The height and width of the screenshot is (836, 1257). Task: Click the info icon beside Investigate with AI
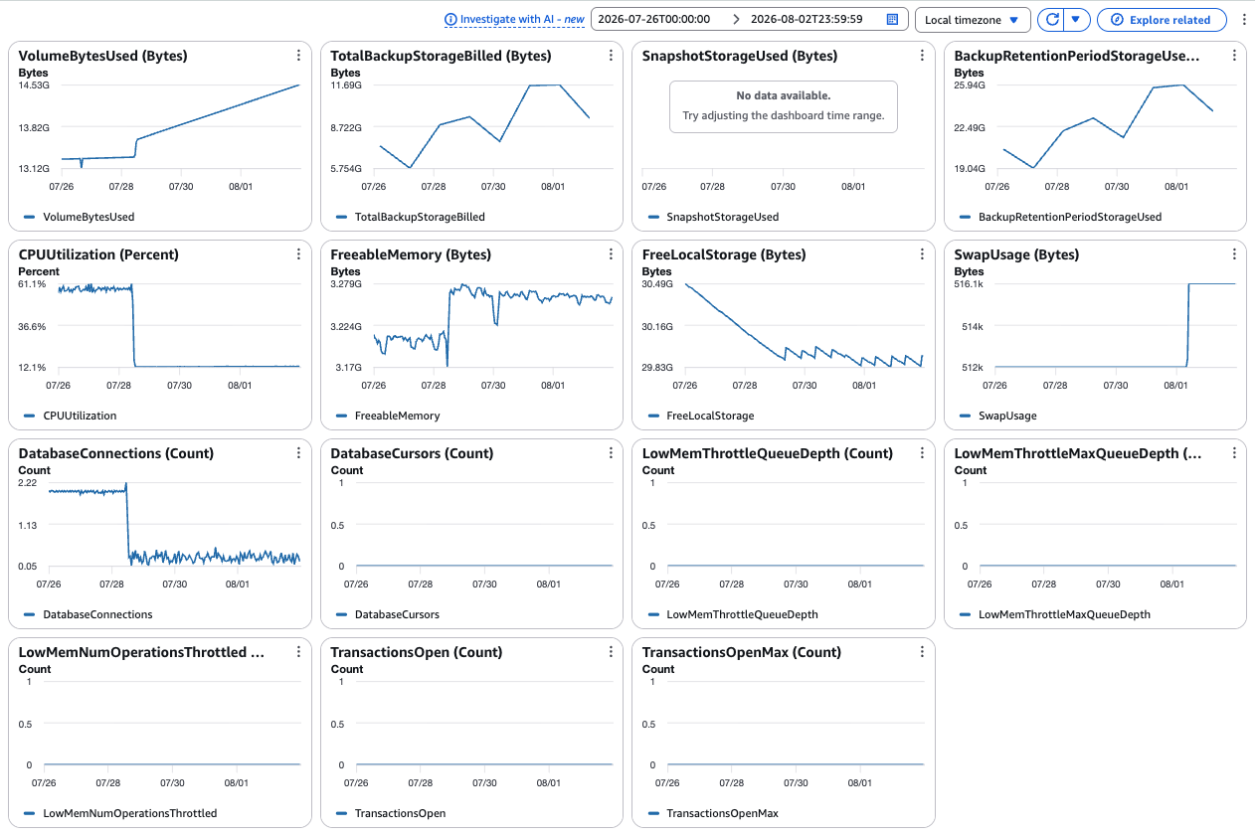[450, 19]
